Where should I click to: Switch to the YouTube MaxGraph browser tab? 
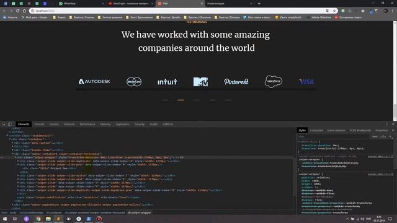tap(130, 4)
